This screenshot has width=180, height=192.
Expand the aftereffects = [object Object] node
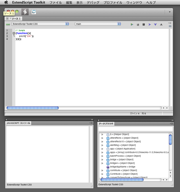[x=102, y=138]
